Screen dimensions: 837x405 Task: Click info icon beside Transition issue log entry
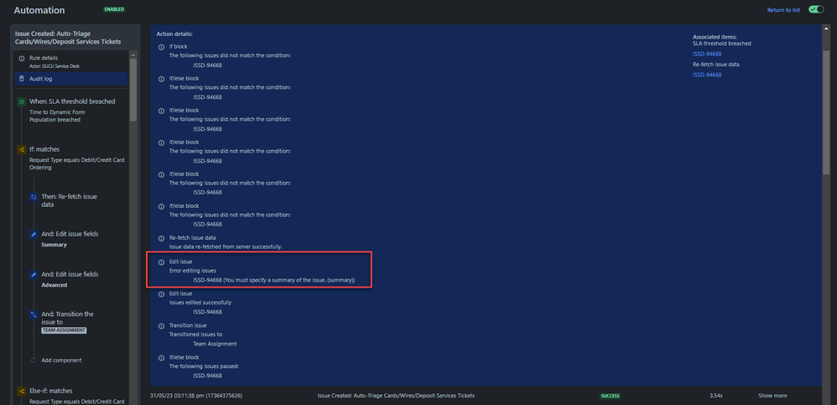tap(161, 325)
